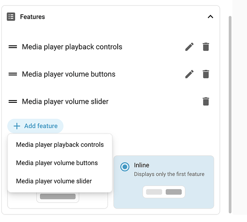Select the Inline radio button
247x222 pixels.
pos(125,167)
